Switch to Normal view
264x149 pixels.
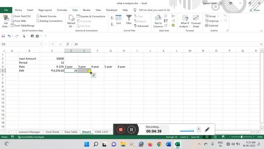click(207, 137)
